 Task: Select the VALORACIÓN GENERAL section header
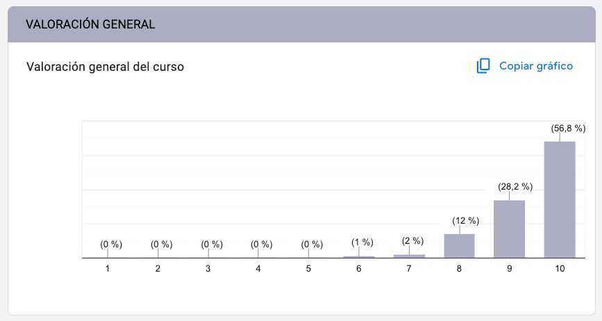coord(90,24)
